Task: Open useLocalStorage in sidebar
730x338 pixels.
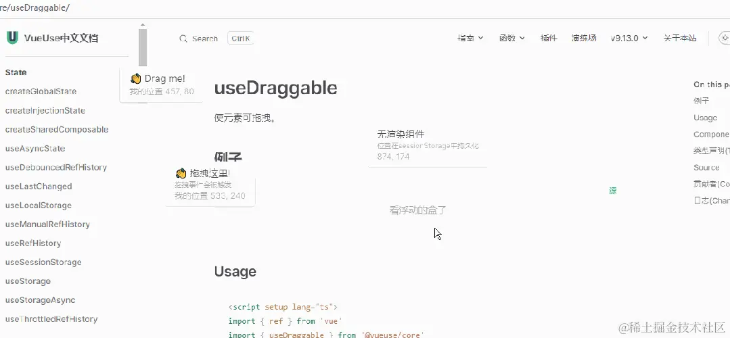Action: click(38, 206)
